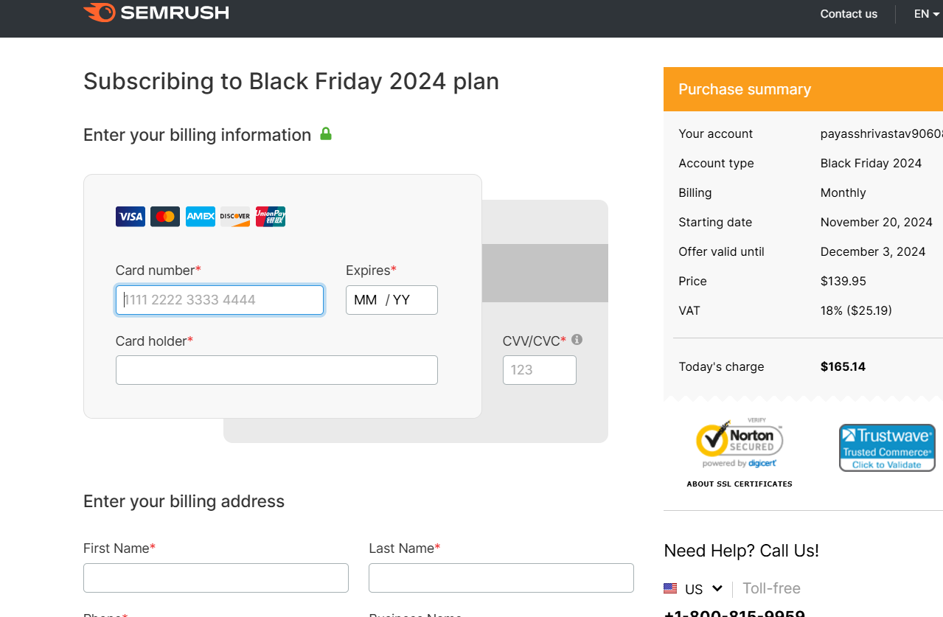This screenshot has height=617, width=943.
Task: Click the Last Name input field
Action: (x=501, y=578)
